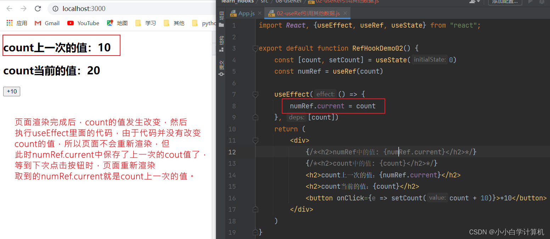Click {count} in the line 15 h2

coord(386,186)
